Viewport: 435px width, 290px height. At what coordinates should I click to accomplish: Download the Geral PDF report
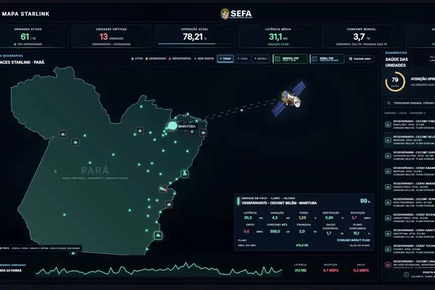(327, 59)
